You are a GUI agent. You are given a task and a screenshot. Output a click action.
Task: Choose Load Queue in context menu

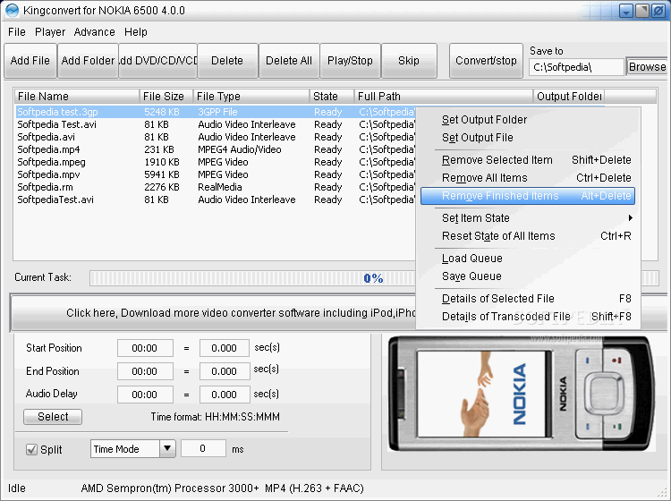pos(528,259)
